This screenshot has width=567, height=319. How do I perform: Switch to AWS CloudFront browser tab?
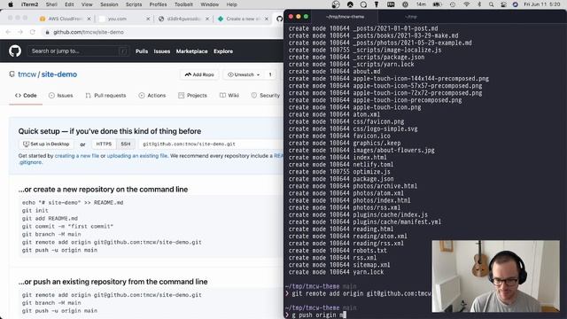(65, 19)
